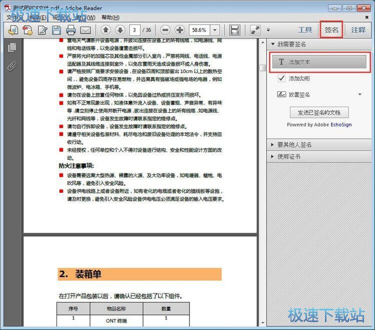Click the zoom percentage field showing 58.6%
The width and height of the screenshot is (375, 330).
click(x=199, y=30)
